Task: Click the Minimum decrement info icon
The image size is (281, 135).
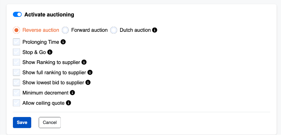Action: tap(72, 93)
